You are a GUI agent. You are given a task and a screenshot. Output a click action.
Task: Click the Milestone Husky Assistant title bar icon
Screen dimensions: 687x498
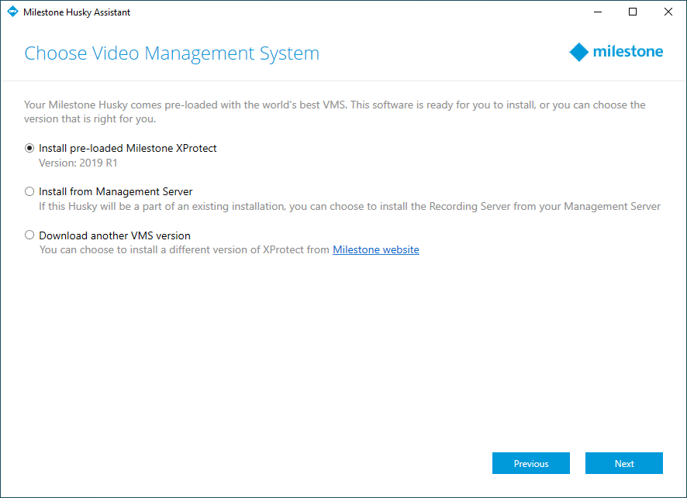12,12
